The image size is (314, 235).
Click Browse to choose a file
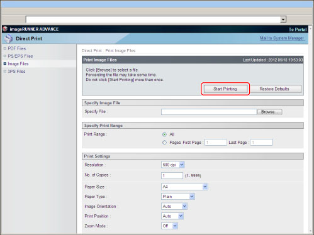[269, 112]
